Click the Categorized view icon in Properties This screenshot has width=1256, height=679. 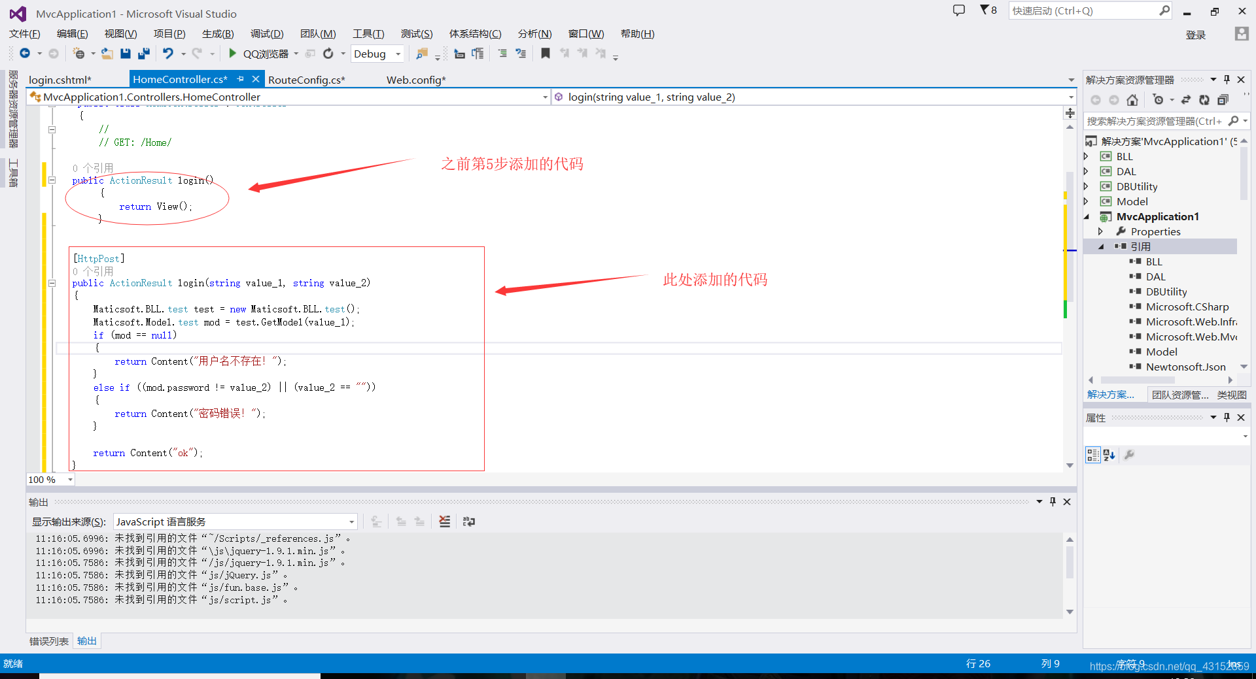pyautogui.click(x=1092, y=455)
